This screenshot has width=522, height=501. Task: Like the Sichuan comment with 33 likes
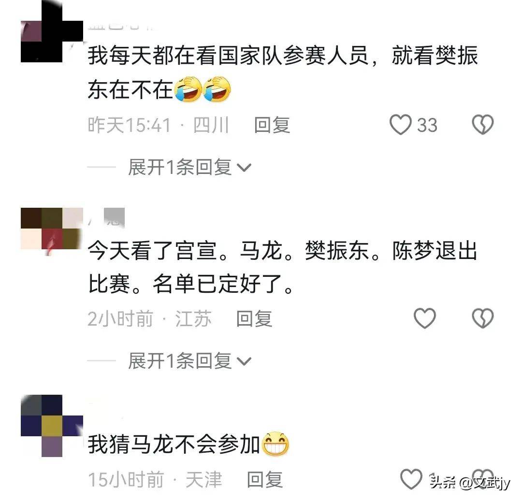(x=401, y=125)
